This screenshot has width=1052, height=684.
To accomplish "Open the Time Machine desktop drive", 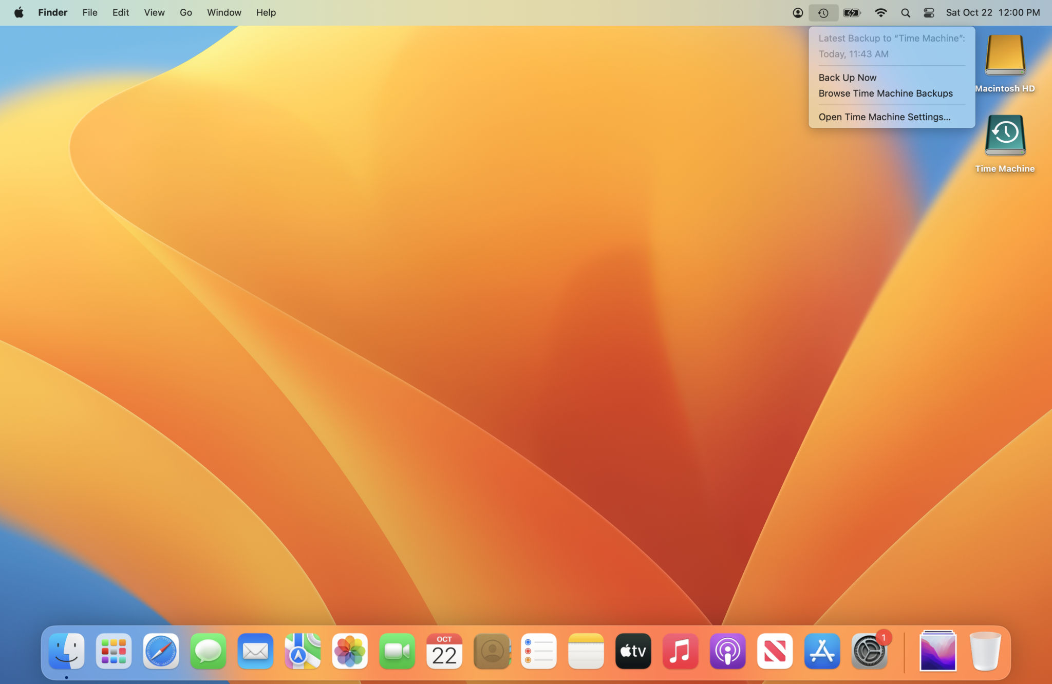I will pos(1005,136).
